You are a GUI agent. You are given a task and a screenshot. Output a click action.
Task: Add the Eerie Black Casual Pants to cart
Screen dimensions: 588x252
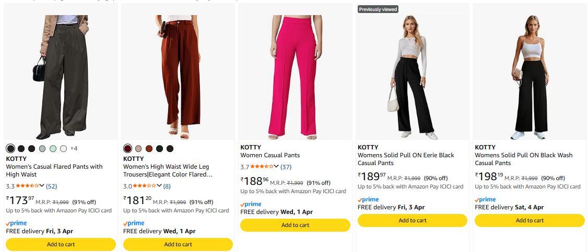click(412, 220)
